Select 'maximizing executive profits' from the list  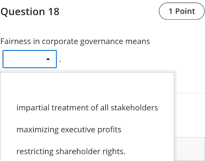coord(87,130)
